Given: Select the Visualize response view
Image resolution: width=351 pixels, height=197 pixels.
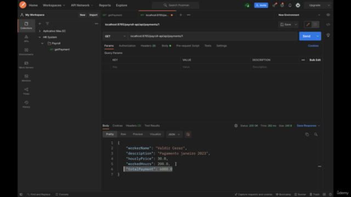Looking at the screenshot, I should (155, 134).
